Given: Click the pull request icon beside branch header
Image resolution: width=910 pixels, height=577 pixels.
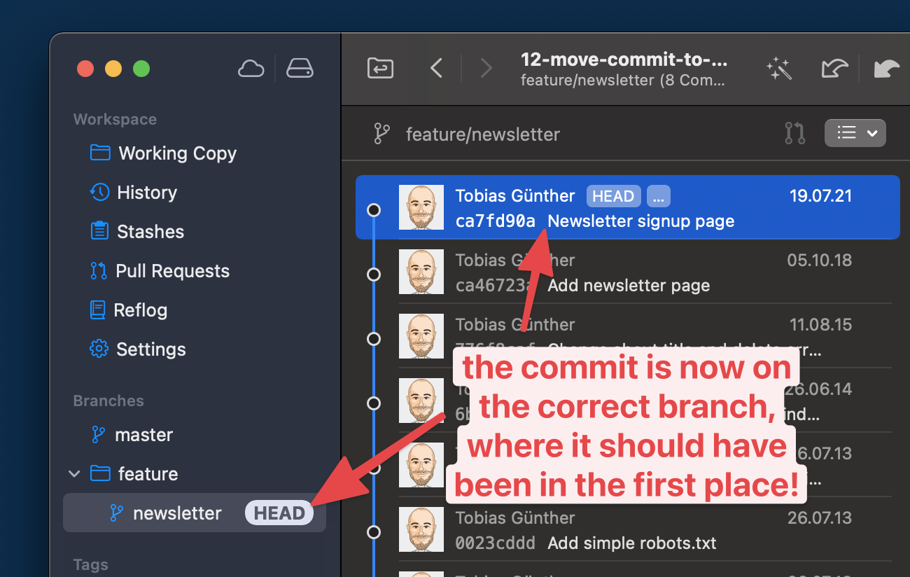Looking at the screenshot, I should click(795, 133).
